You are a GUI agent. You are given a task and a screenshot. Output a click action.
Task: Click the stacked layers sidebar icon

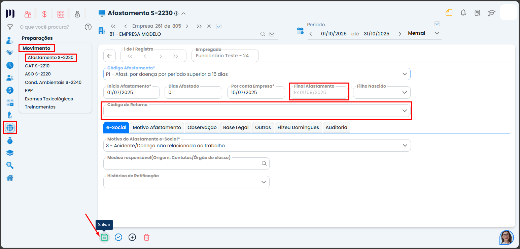point(10,153)
